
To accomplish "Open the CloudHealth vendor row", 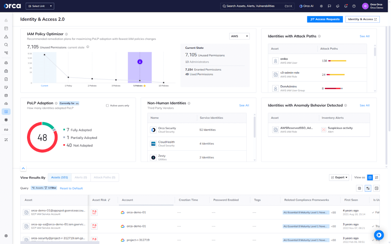I will coord(197,144).
